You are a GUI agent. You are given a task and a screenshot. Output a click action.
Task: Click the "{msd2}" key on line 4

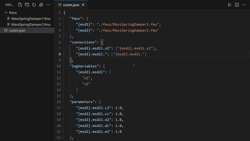[x=84, y=30]
